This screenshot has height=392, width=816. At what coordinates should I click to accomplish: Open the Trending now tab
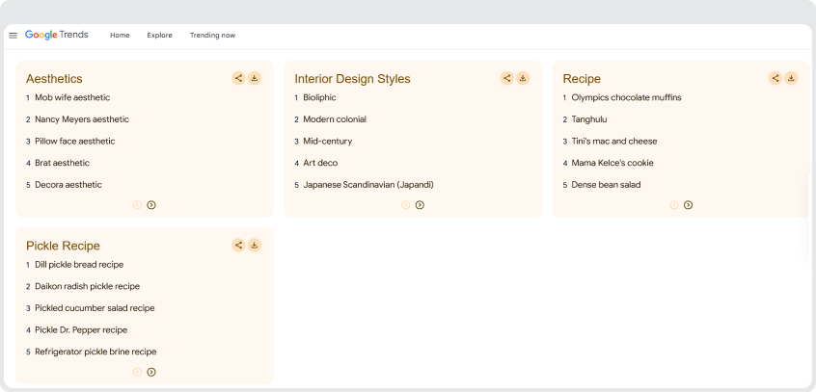pos(212,36)
